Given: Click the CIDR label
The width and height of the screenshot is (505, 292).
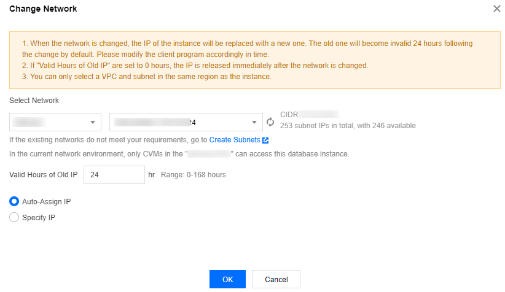Looking at the screenshot, I should pos(289,114).
